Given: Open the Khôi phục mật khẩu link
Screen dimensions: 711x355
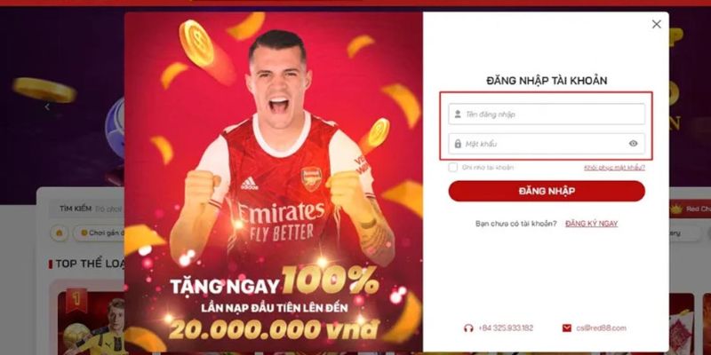Looking at the screenshot, I should [614, 168].
